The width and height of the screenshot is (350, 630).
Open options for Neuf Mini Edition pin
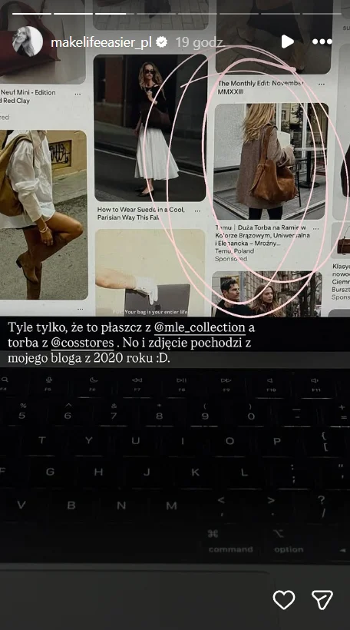tap(78, 94)
